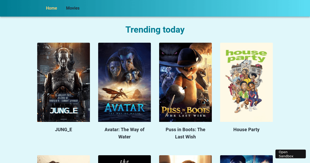The image size is (310, 163).
Task: Click the Open Sandbox button
Action: [x=291, y=154]
